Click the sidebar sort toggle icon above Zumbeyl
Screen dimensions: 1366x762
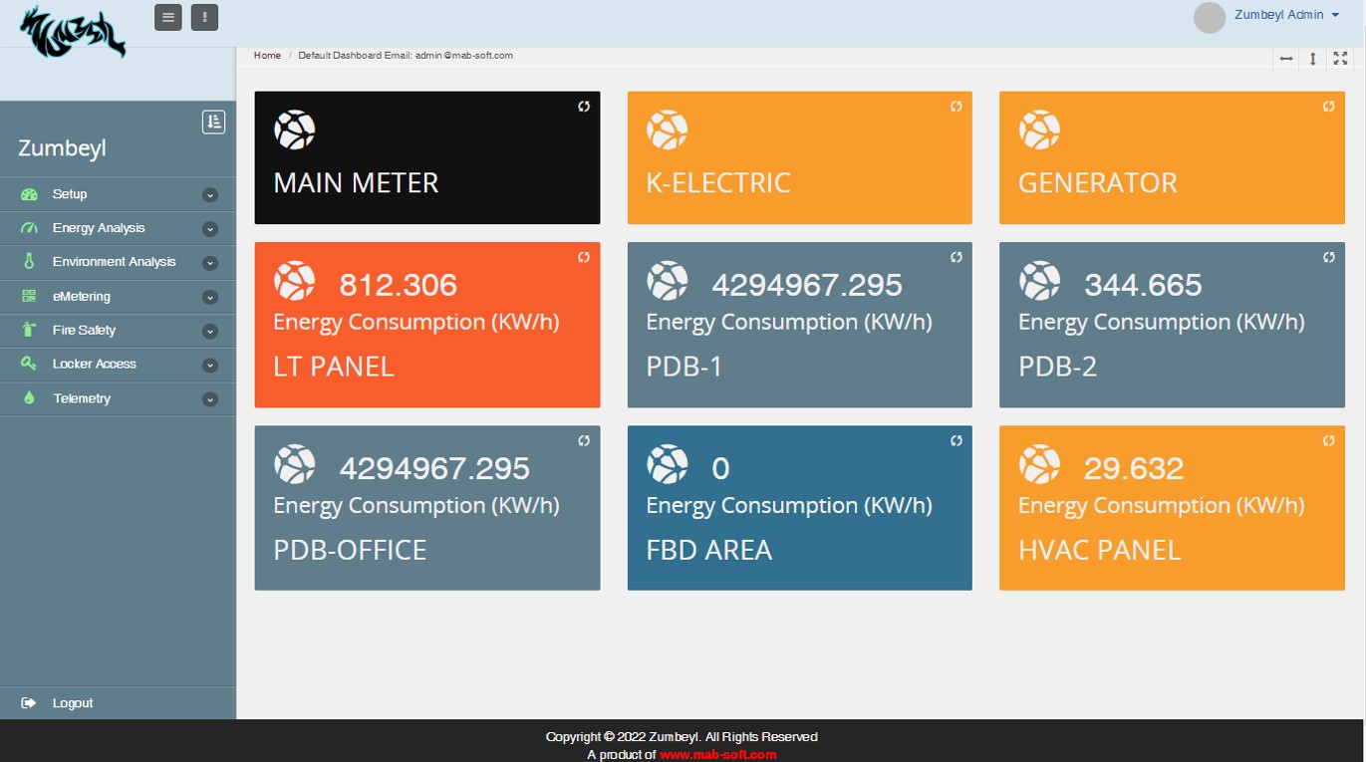click(x=213, y=122)
